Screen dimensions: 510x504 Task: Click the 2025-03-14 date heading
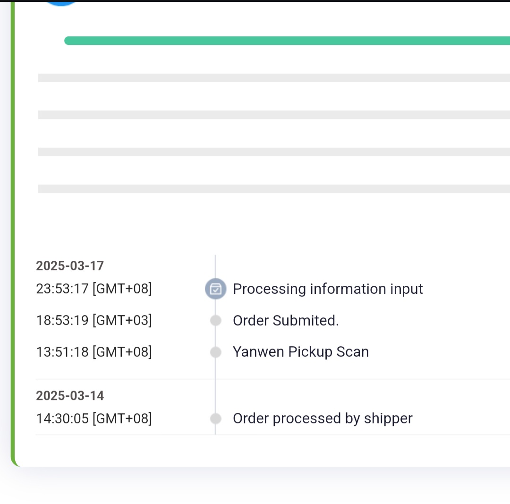click(x=70, y=395)
